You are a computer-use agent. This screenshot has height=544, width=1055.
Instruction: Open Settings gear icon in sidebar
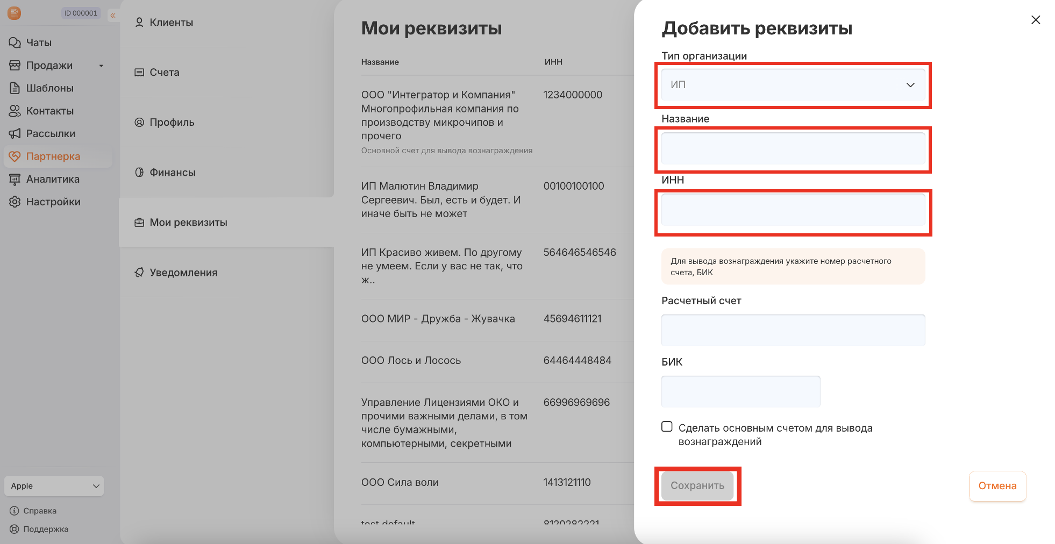tap(15, 202)
